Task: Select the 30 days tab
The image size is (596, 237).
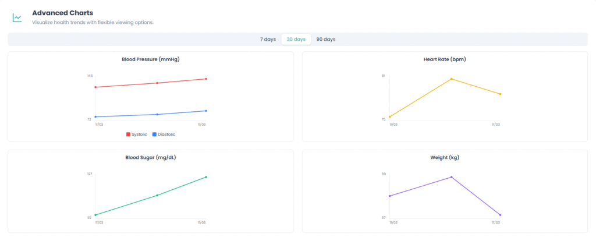Action: pyautogui.click(x=296, y=39)
